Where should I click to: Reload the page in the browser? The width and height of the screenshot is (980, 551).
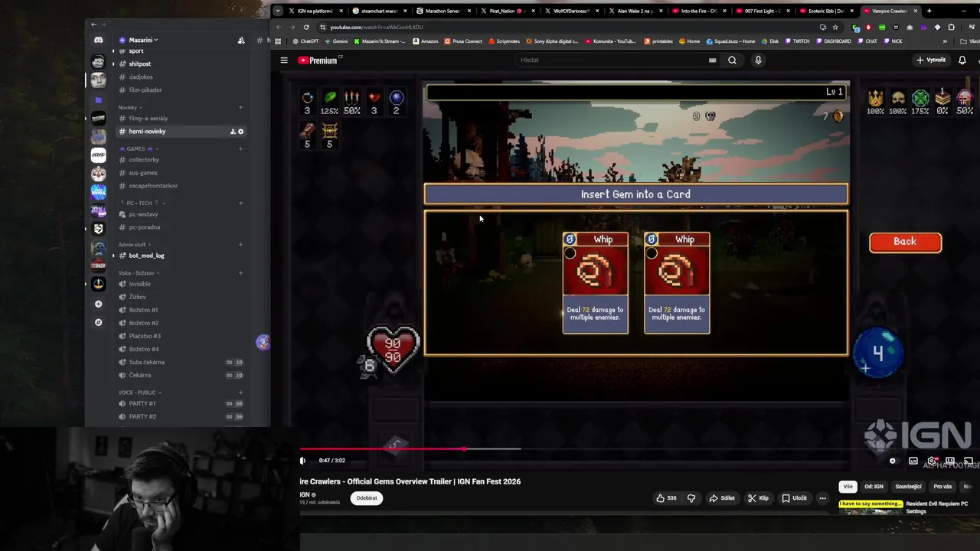coord(306,27)
